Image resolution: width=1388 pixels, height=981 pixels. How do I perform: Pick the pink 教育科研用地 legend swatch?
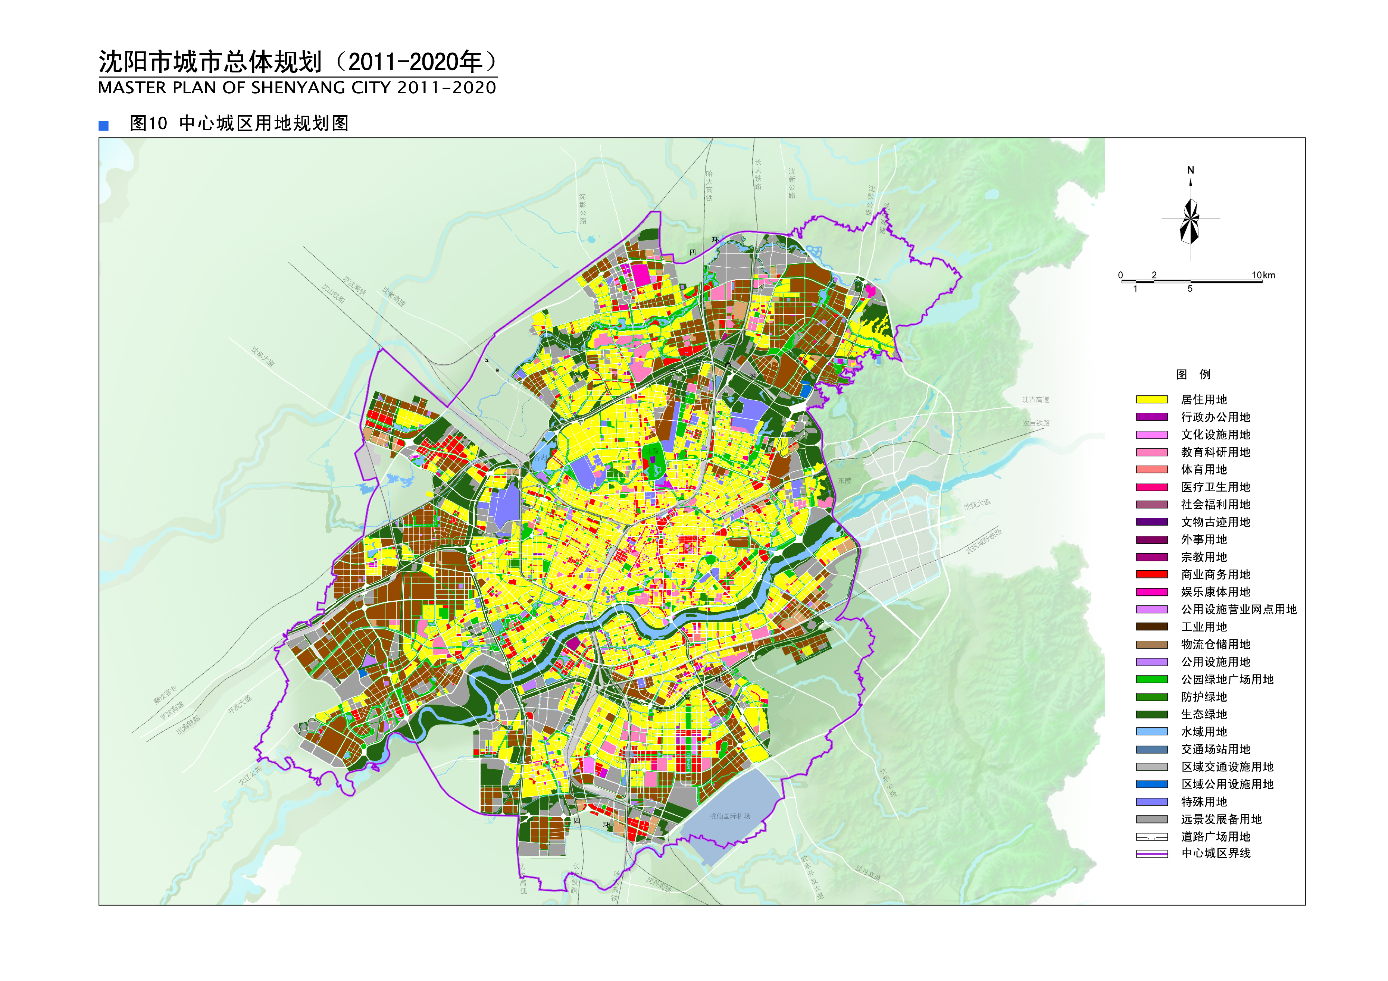(1151, 452)
